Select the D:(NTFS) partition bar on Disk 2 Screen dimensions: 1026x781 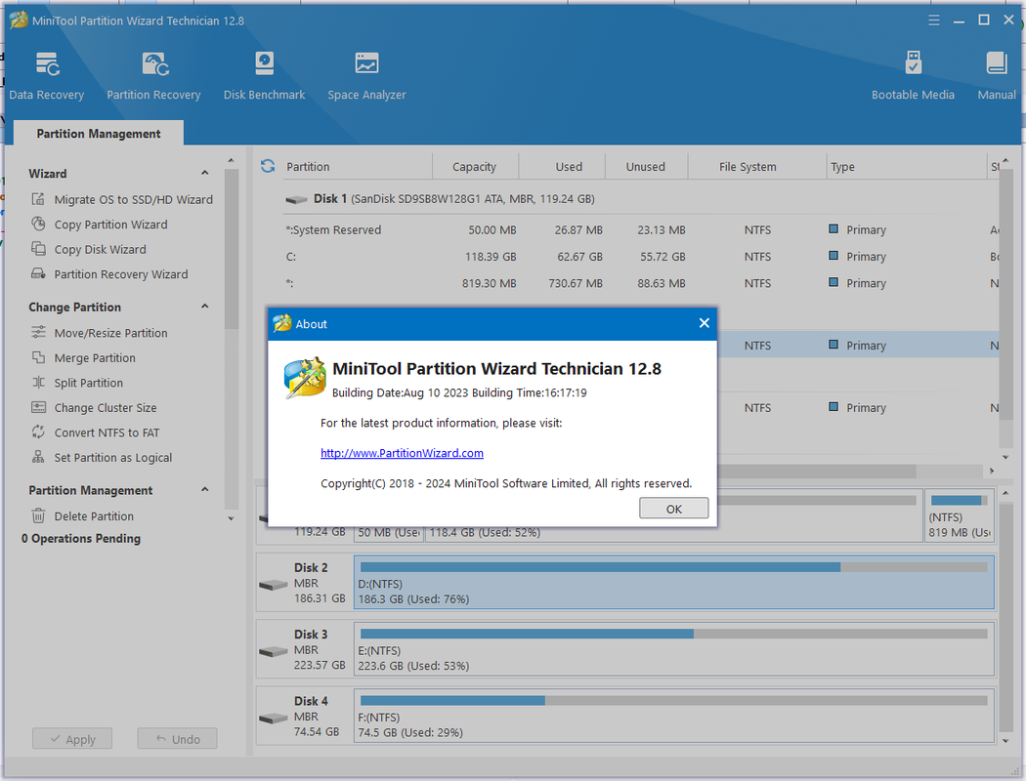click(674, 582)
